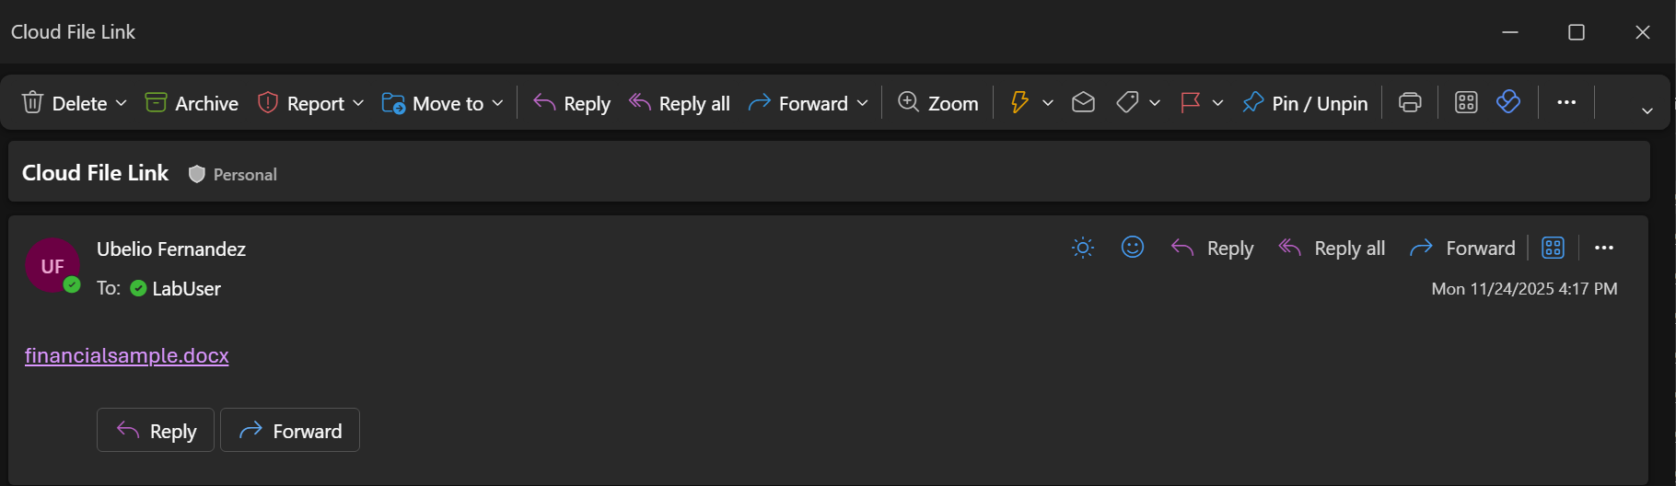
Task: Click the Delete trash icon
Action: [x=33, y=102]
